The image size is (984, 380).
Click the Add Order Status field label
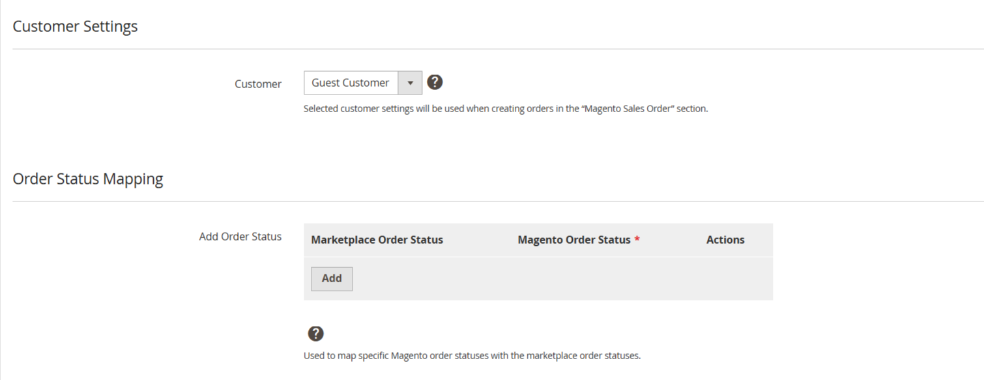(x=240, y=237)
